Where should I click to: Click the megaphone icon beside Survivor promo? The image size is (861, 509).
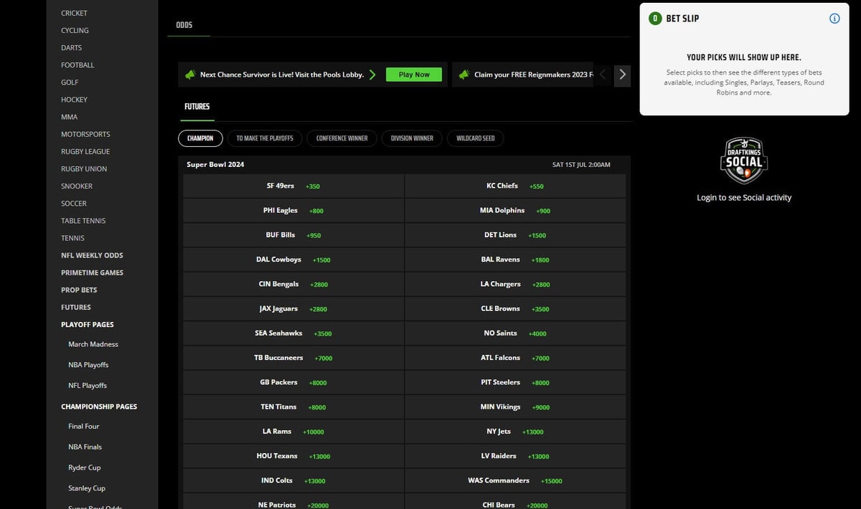(x=190, y=75)
